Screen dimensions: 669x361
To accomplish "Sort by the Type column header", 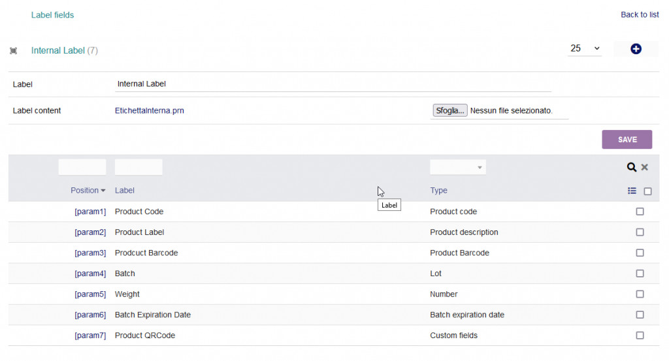I will pyautogui.click(x=438, y=191).
